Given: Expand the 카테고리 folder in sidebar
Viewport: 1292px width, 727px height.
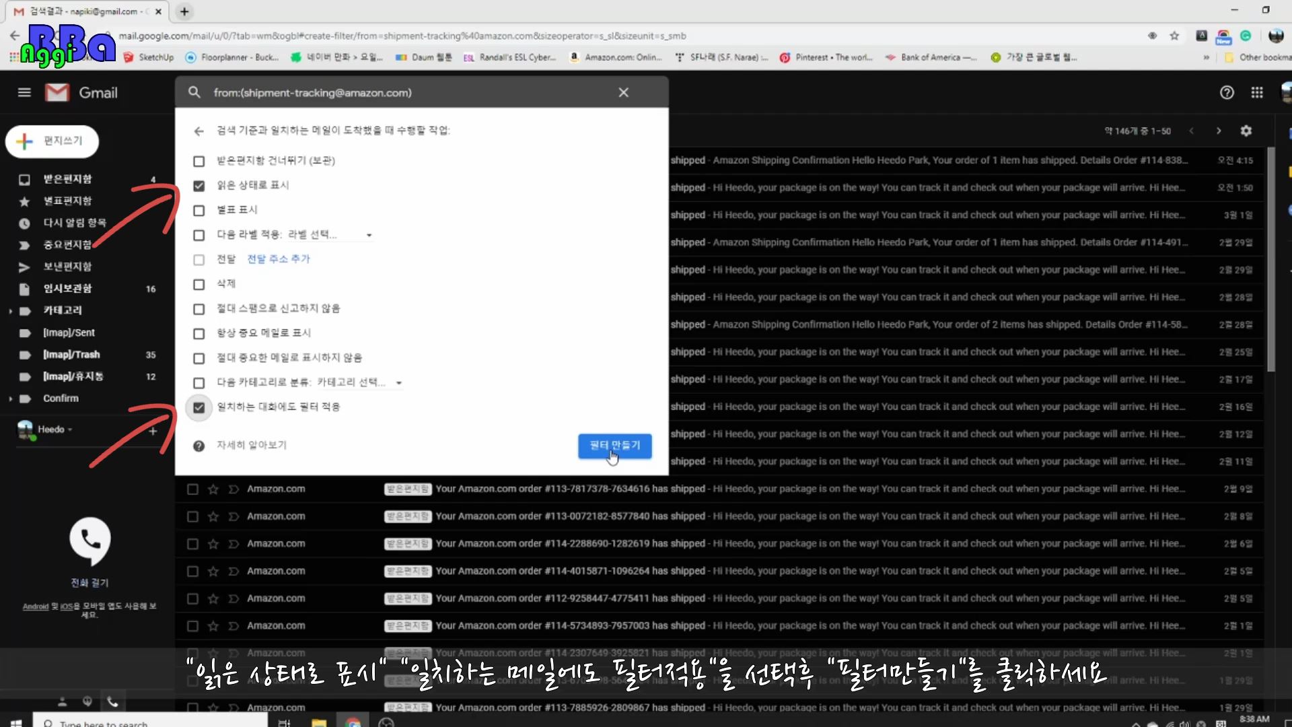Looking at the screenshot, I should (10, 311).
